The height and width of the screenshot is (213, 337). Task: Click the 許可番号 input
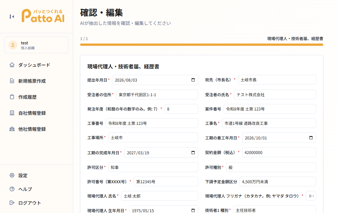pyautogui.click(x=166, y=182)
